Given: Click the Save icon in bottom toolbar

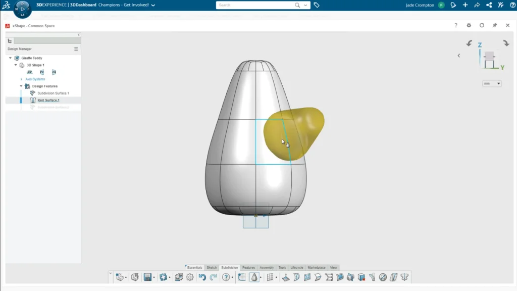Looking at the screenshot, I should (x=147, y=277).
